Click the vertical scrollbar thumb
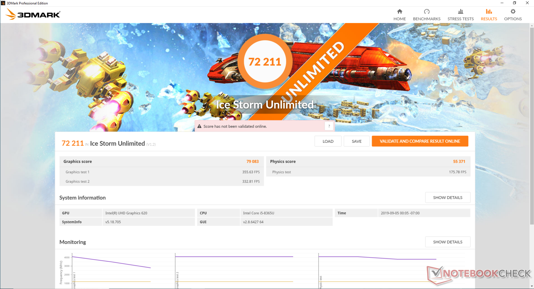Screen dimensions: 534x289 pos(532,126)
